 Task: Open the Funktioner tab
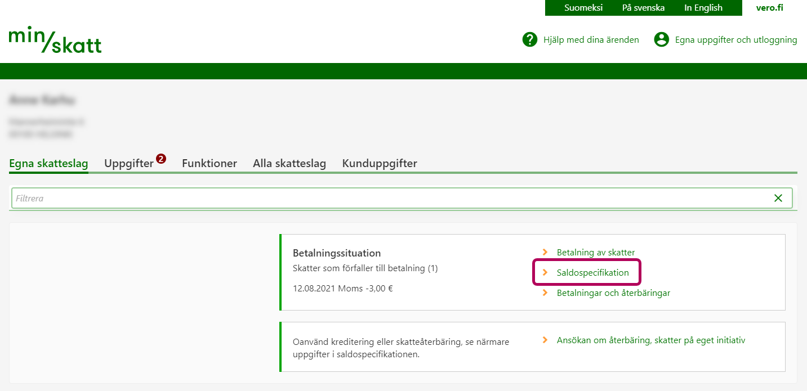pos(209,164)
